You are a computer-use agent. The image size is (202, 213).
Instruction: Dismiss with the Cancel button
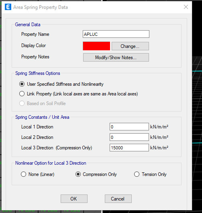[118, 199]
